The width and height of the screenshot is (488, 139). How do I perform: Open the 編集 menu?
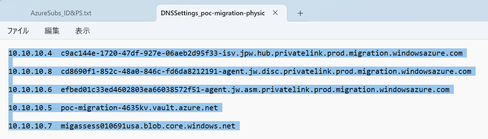[52, 31]
